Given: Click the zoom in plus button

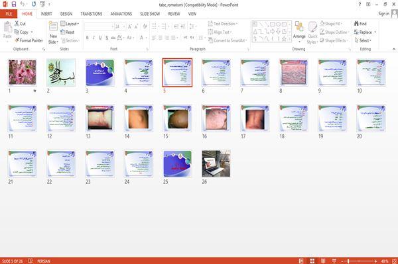Looking at the screenshot, I should pyautogui.click(x=375, y=261).
